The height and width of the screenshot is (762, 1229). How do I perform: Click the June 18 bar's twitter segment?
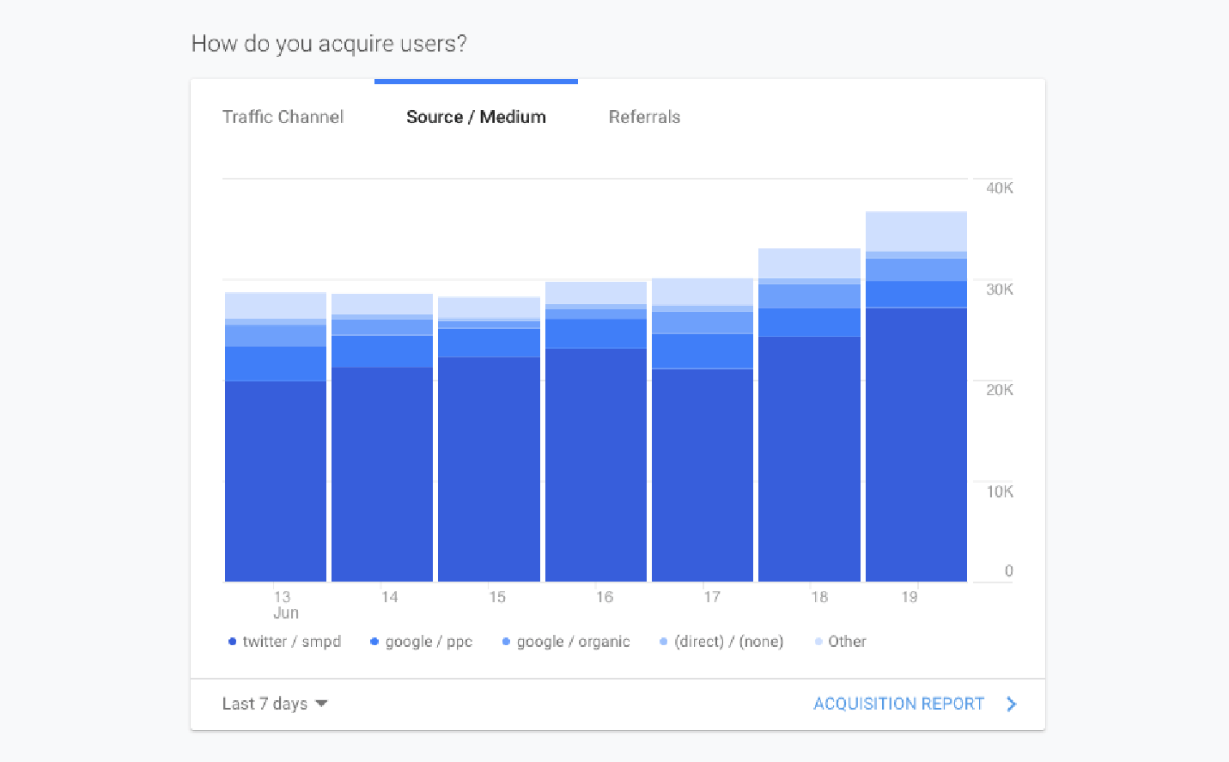(809, 459)
